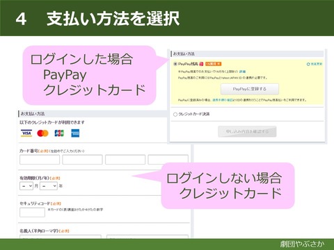
Task: Click the ログインした場合 callout text
Action: click(x=81, y=59)
